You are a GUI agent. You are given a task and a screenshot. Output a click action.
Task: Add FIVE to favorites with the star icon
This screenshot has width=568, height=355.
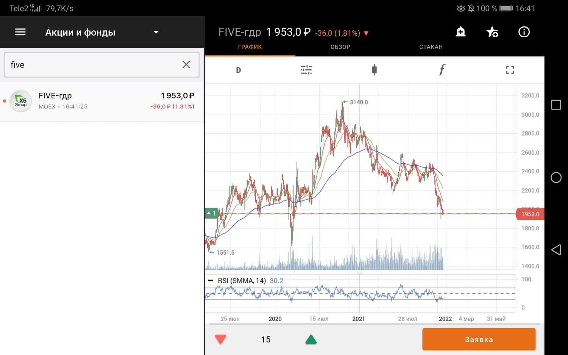coord(492,32)
